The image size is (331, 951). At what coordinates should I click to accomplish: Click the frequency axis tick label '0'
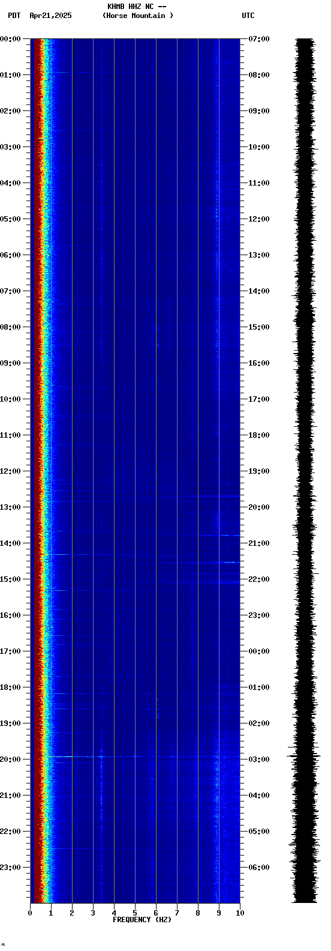(30, 913)
